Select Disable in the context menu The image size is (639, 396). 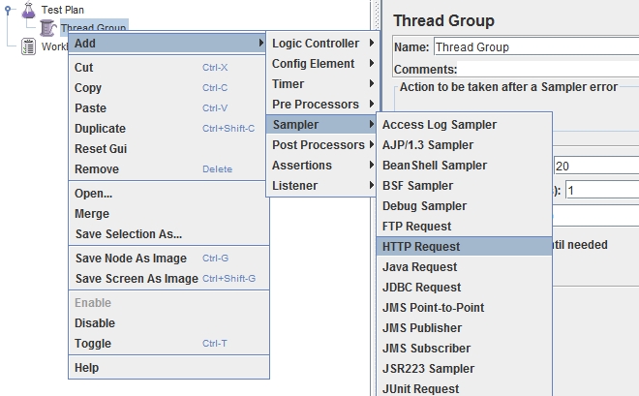coord(95,323)
